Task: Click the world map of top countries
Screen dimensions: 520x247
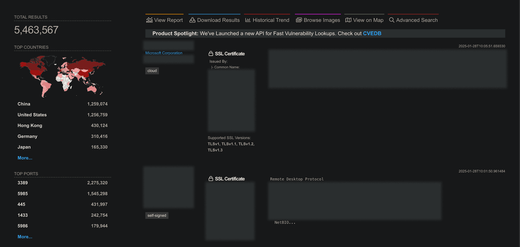Action: (x=62, y=76)
